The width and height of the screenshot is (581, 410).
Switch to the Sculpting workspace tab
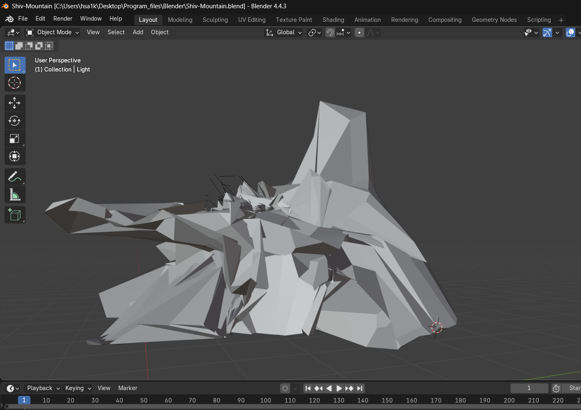(215, 20)
